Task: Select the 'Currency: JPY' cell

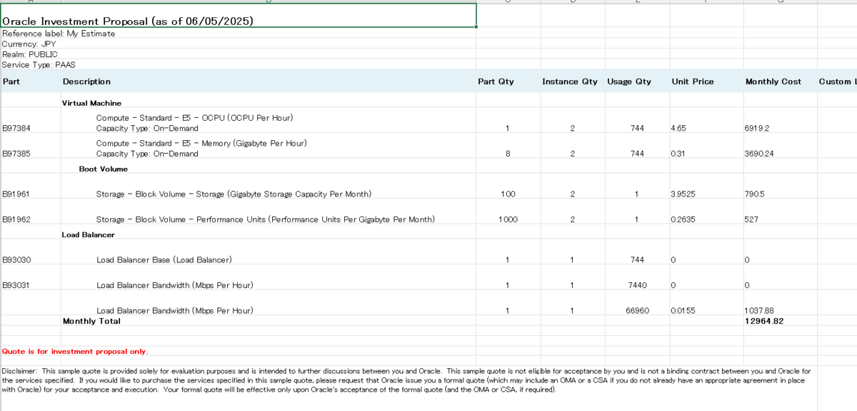Action: point(29,44)
